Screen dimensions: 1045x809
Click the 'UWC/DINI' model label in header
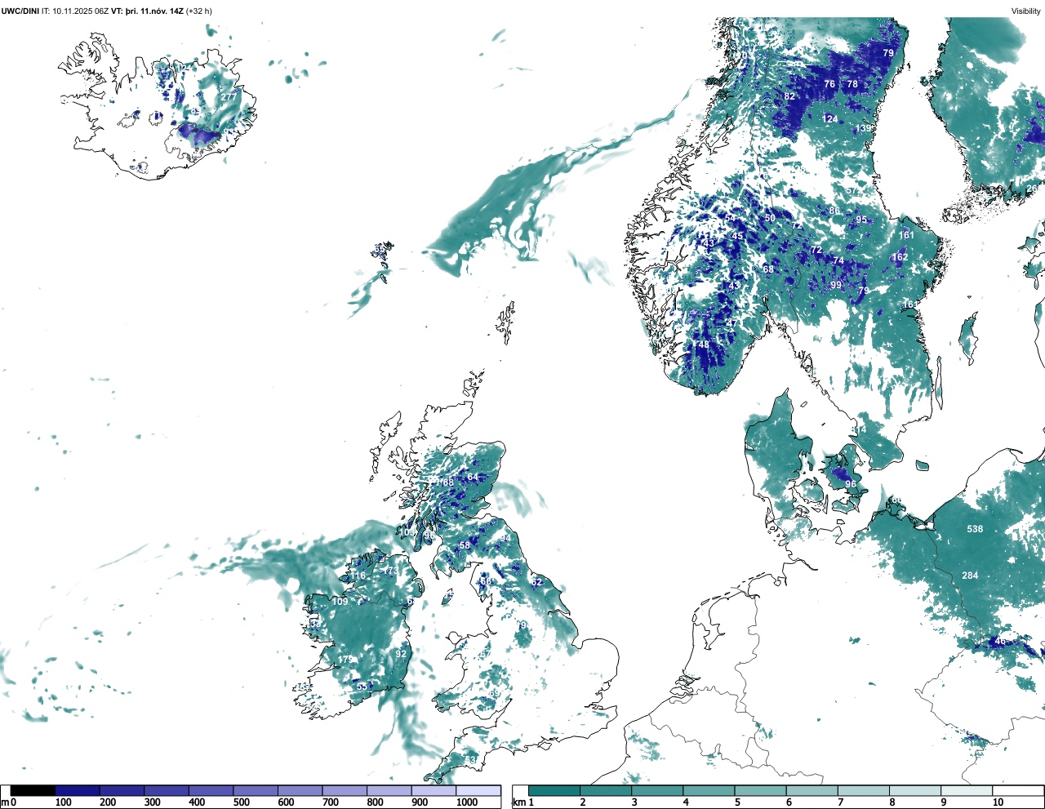click(x=20, y=11)
